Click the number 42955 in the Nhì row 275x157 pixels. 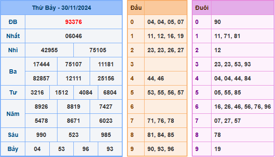coord(49,50)
